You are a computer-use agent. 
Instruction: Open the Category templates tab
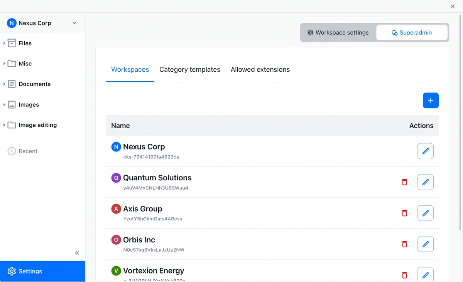pos(189,70)
